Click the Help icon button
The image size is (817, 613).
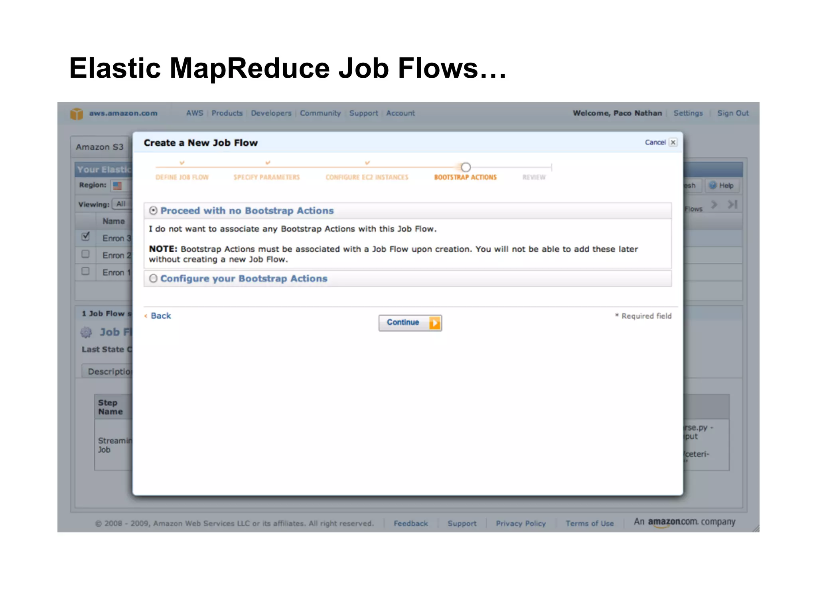point(722,186)
